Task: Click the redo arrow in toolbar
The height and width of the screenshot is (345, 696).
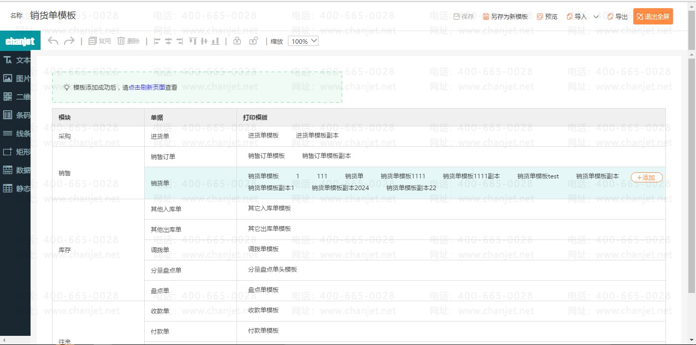Action: click(x=69, y=41)
